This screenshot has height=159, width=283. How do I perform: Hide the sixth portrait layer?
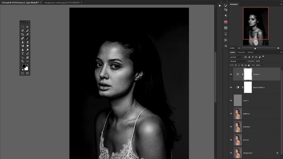pyautogui.click(x=231, y=140)
